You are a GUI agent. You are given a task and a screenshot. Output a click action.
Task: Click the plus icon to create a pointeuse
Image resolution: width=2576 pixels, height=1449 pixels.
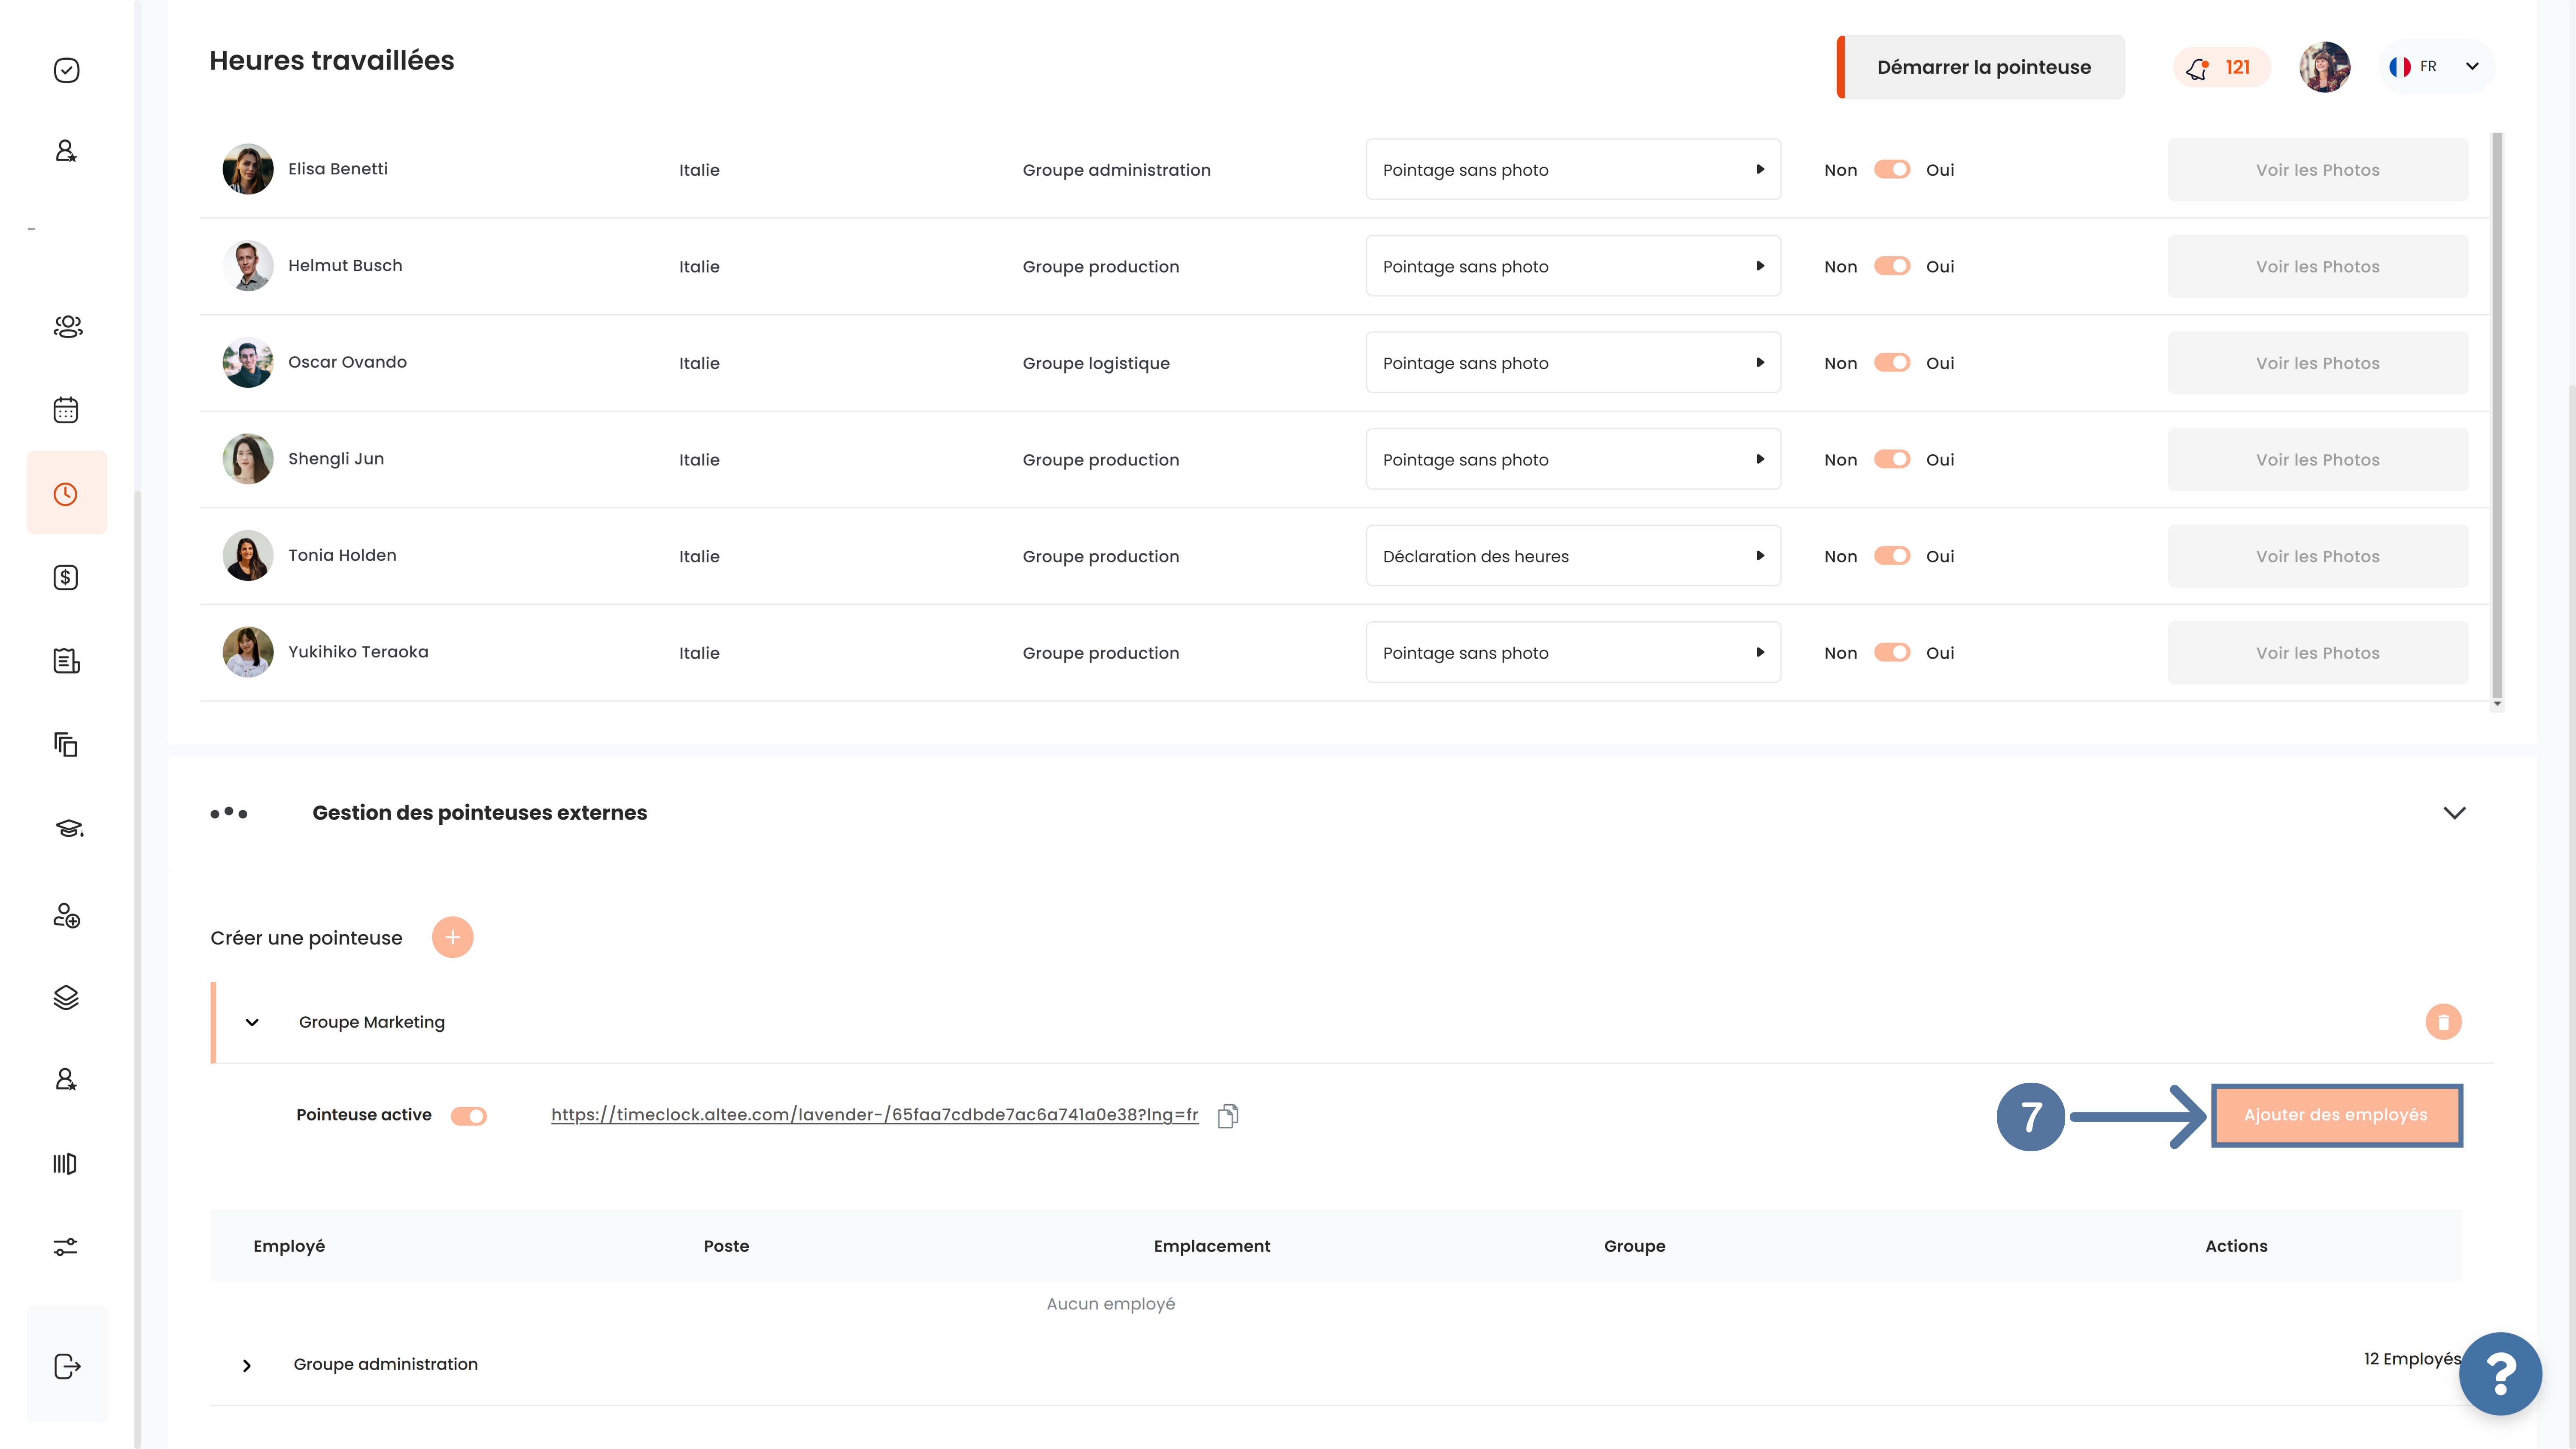tap(452, 937)
